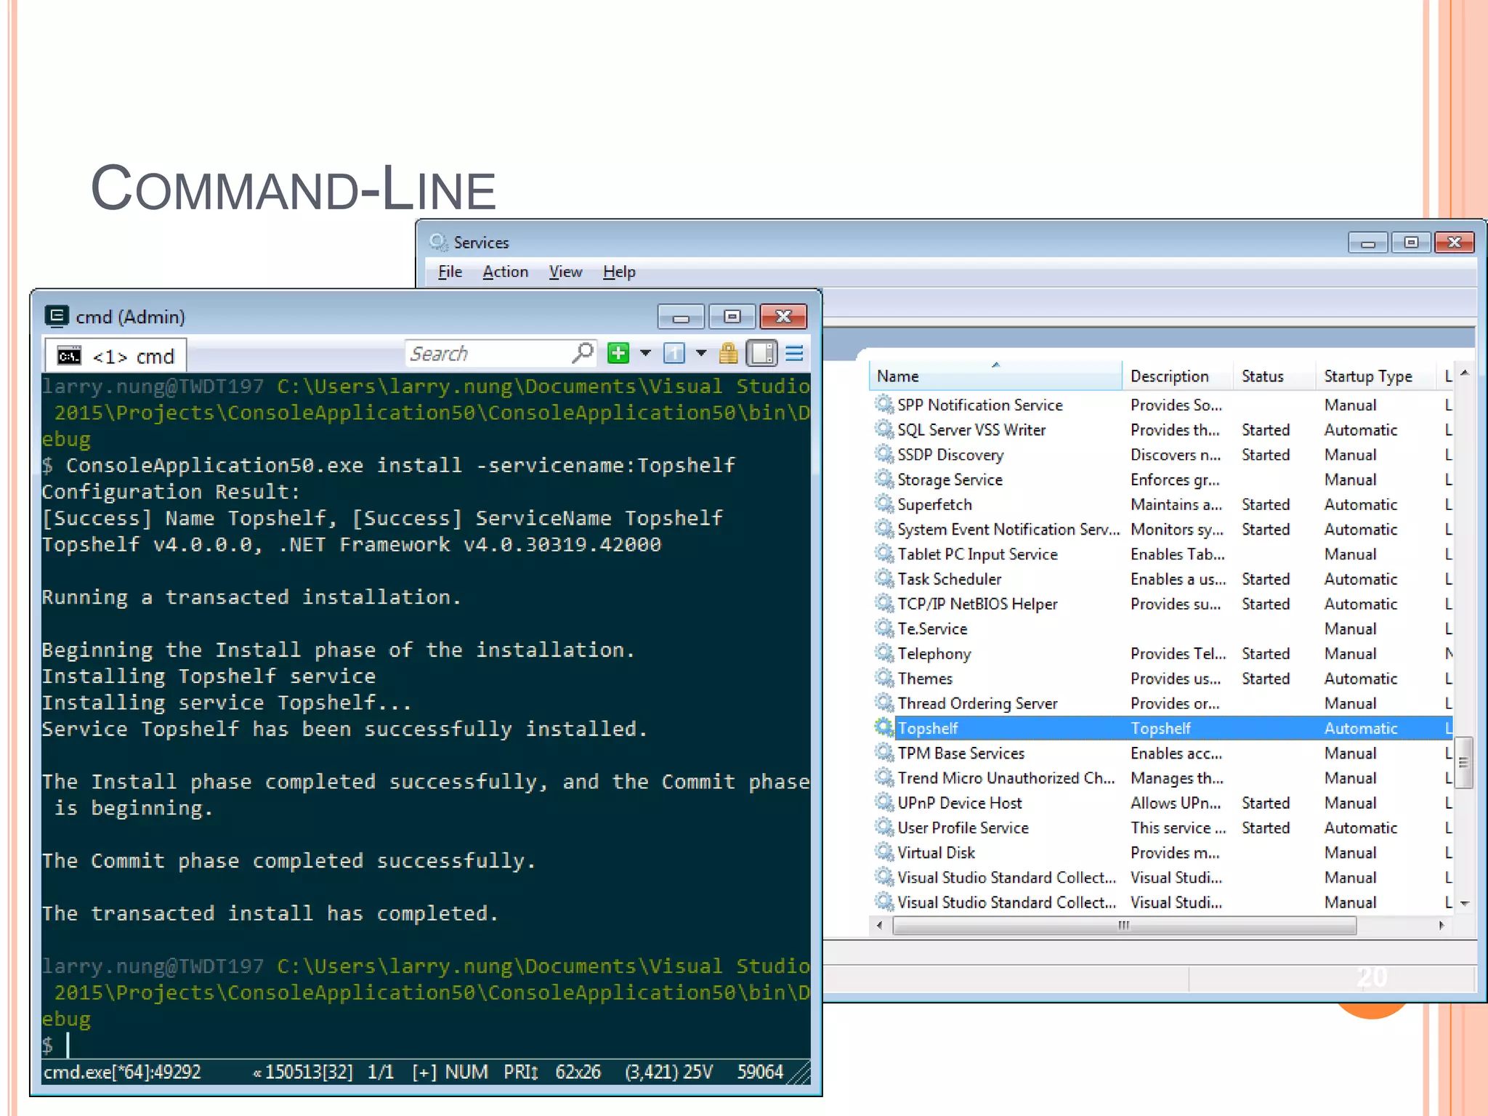Click the horizontal scrollbar thumb in Services
Viewport: 1488px width, 1116px height.
(1124, 926)
